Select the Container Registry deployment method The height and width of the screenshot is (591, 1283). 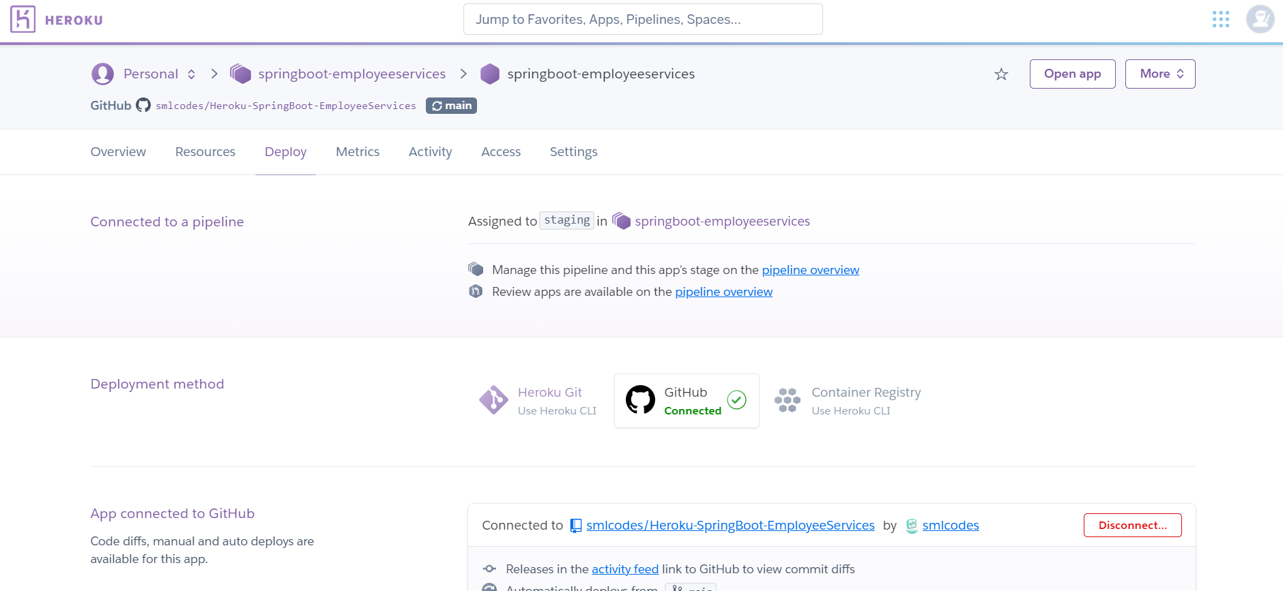[848, 401]
